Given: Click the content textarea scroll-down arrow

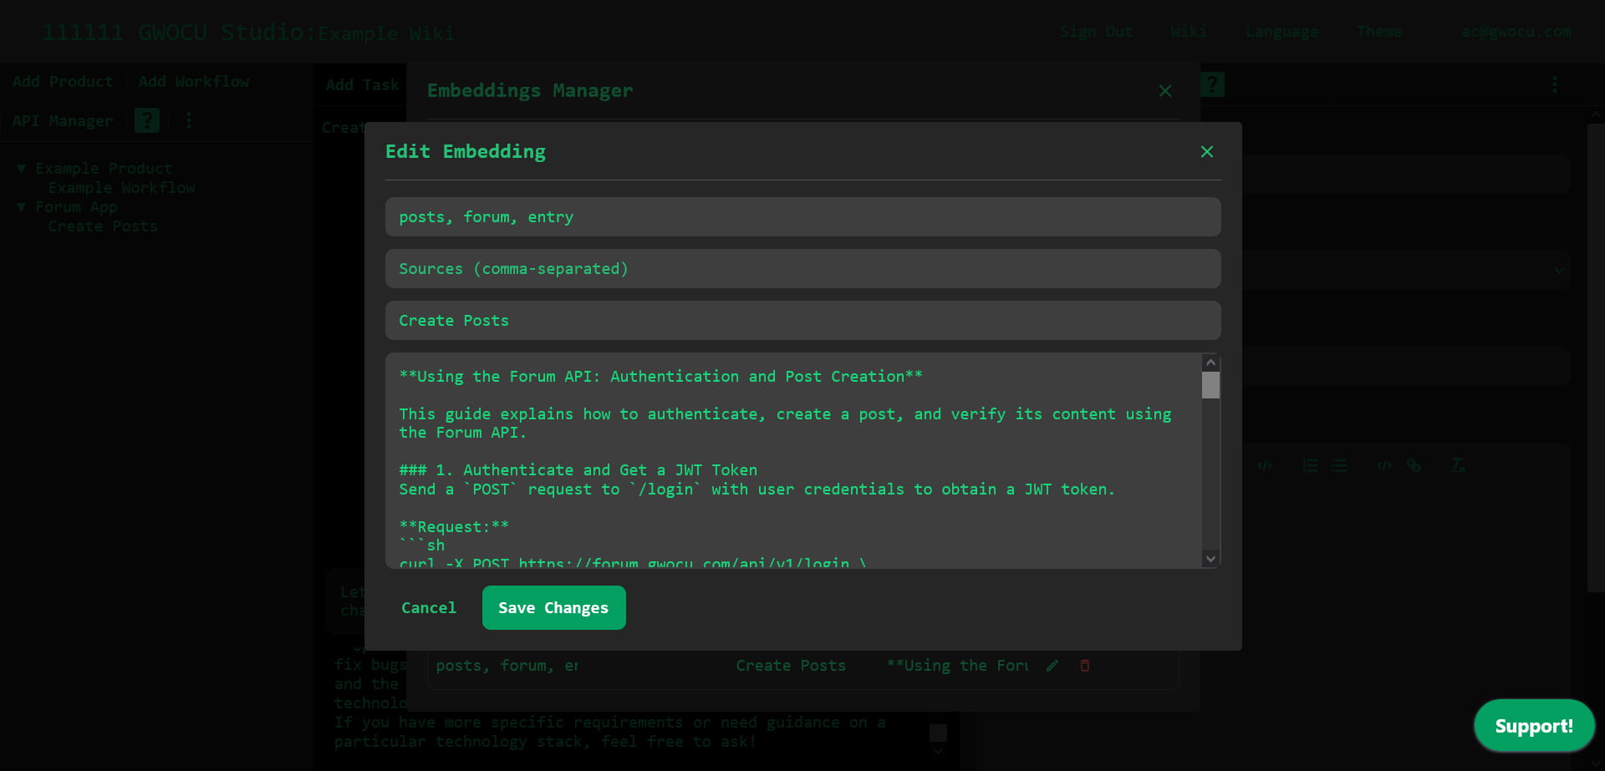Looking at the screenshot, I should (x=1210, y=558).
